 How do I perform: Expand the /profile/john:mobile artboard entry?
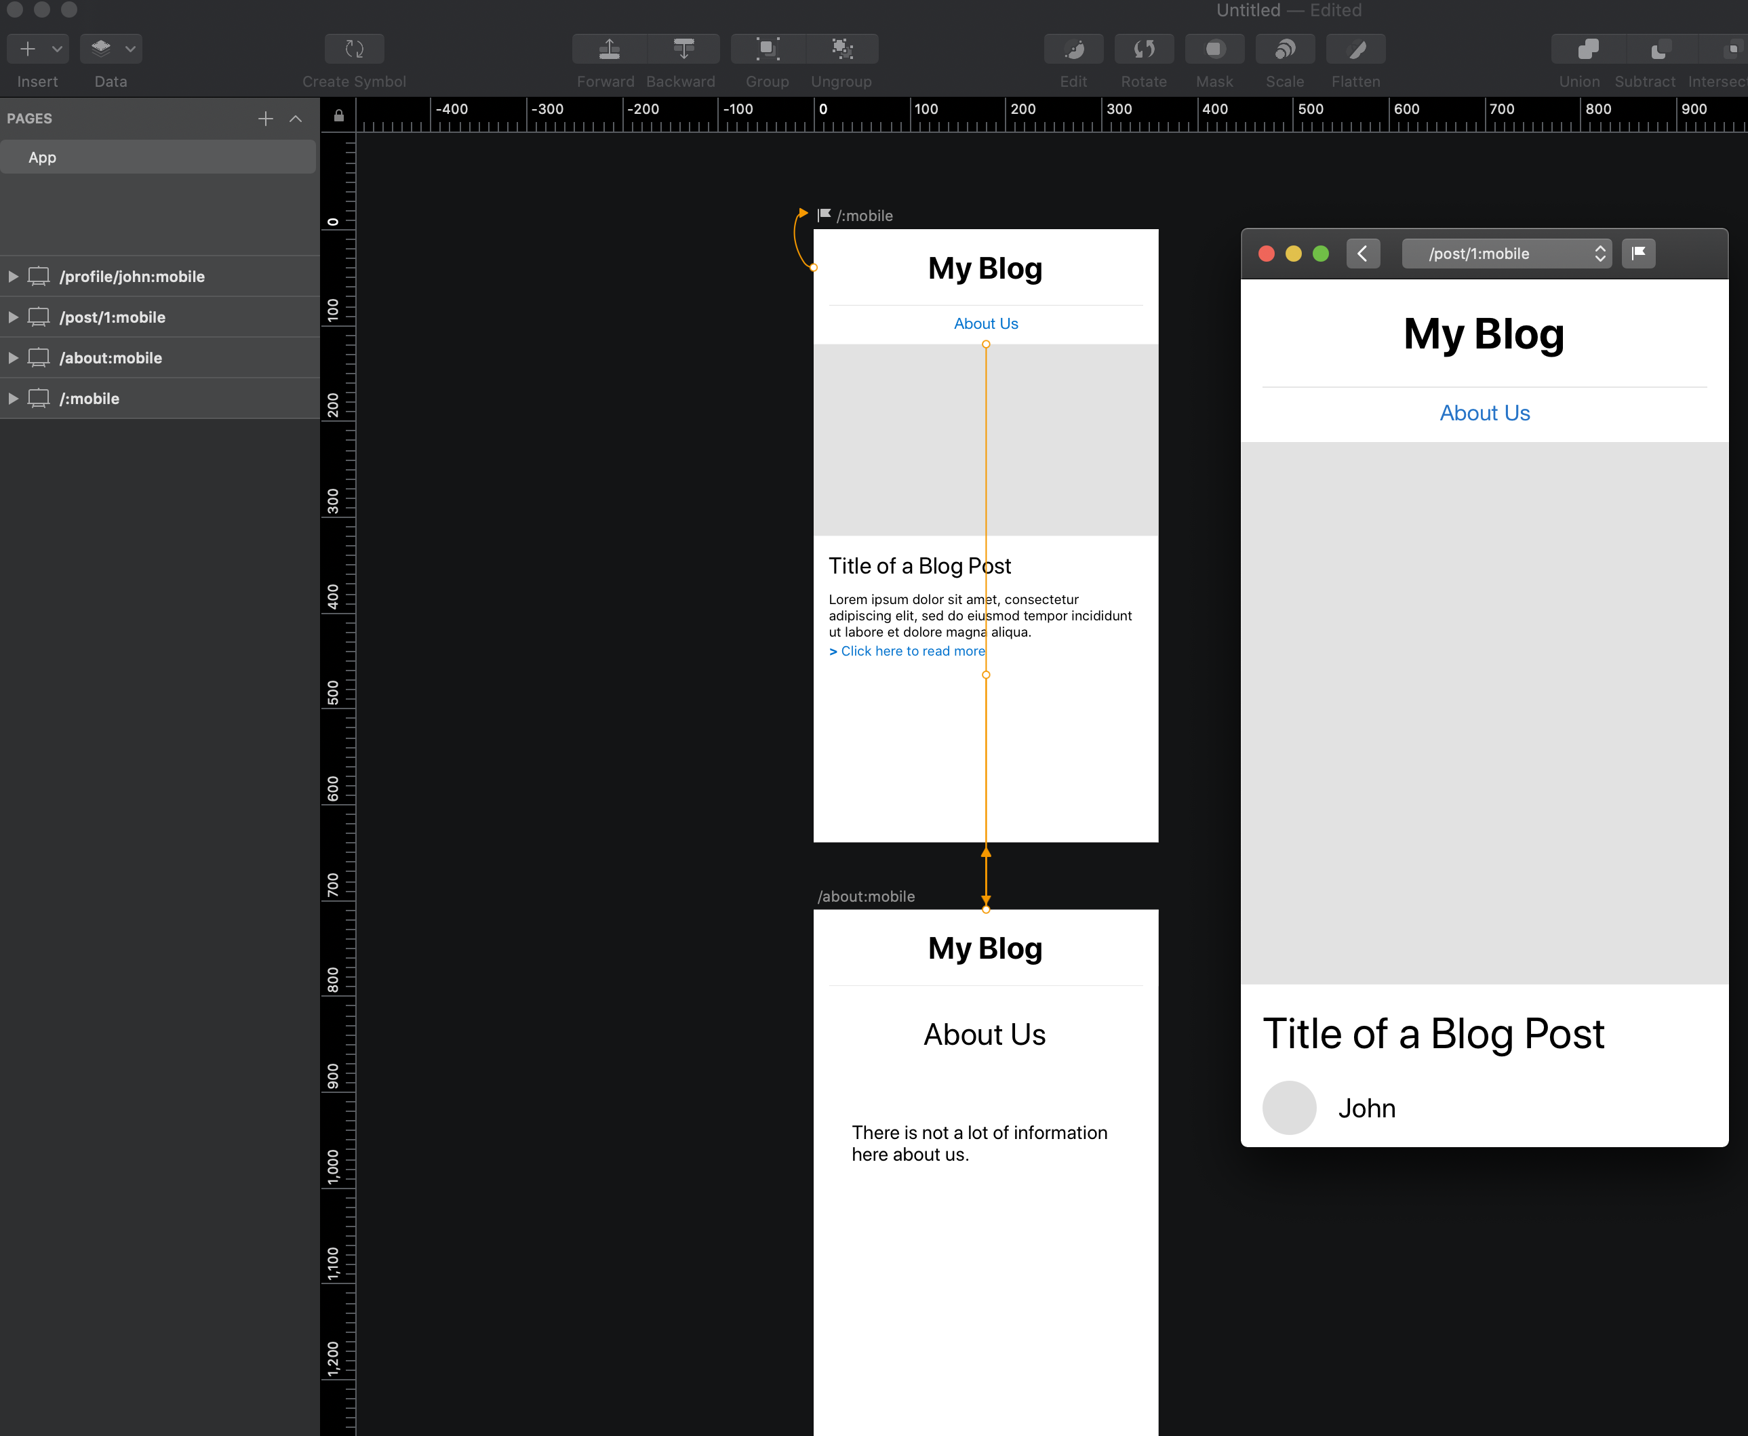point(14,276)
